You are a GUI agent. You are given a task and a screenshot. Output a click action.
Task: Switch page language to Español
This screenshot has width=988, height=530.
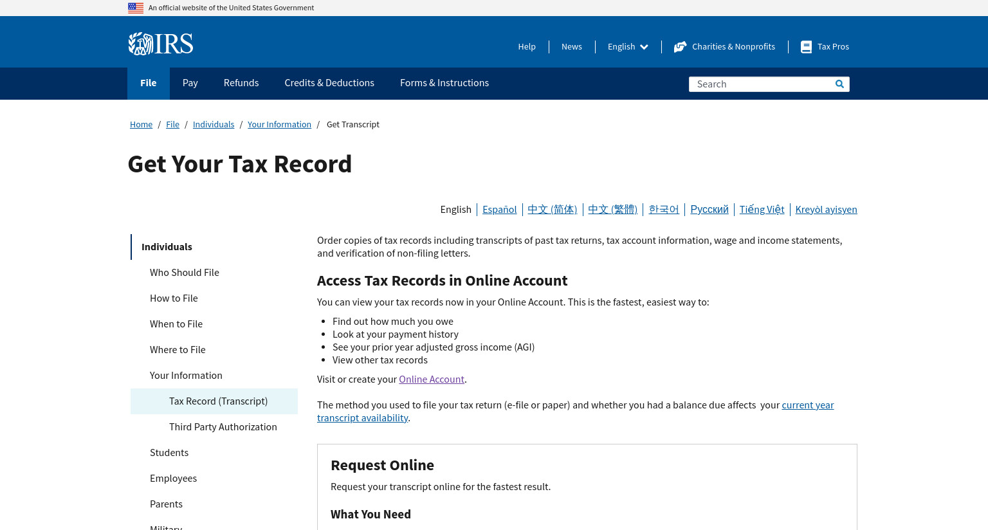click(500, 210)
